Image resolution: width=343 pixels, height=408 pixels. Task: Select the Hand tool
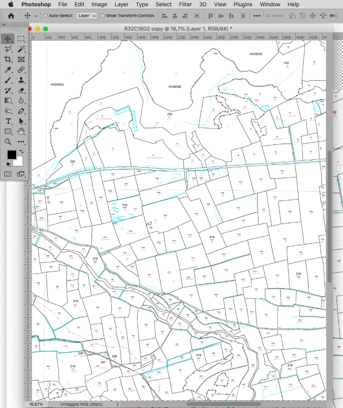[x=21, y=131]
